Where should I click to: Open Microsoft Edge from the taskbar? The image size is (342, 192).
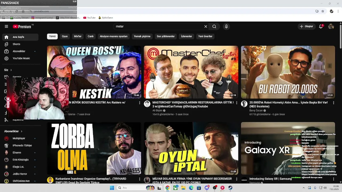(x=191, y=188)
